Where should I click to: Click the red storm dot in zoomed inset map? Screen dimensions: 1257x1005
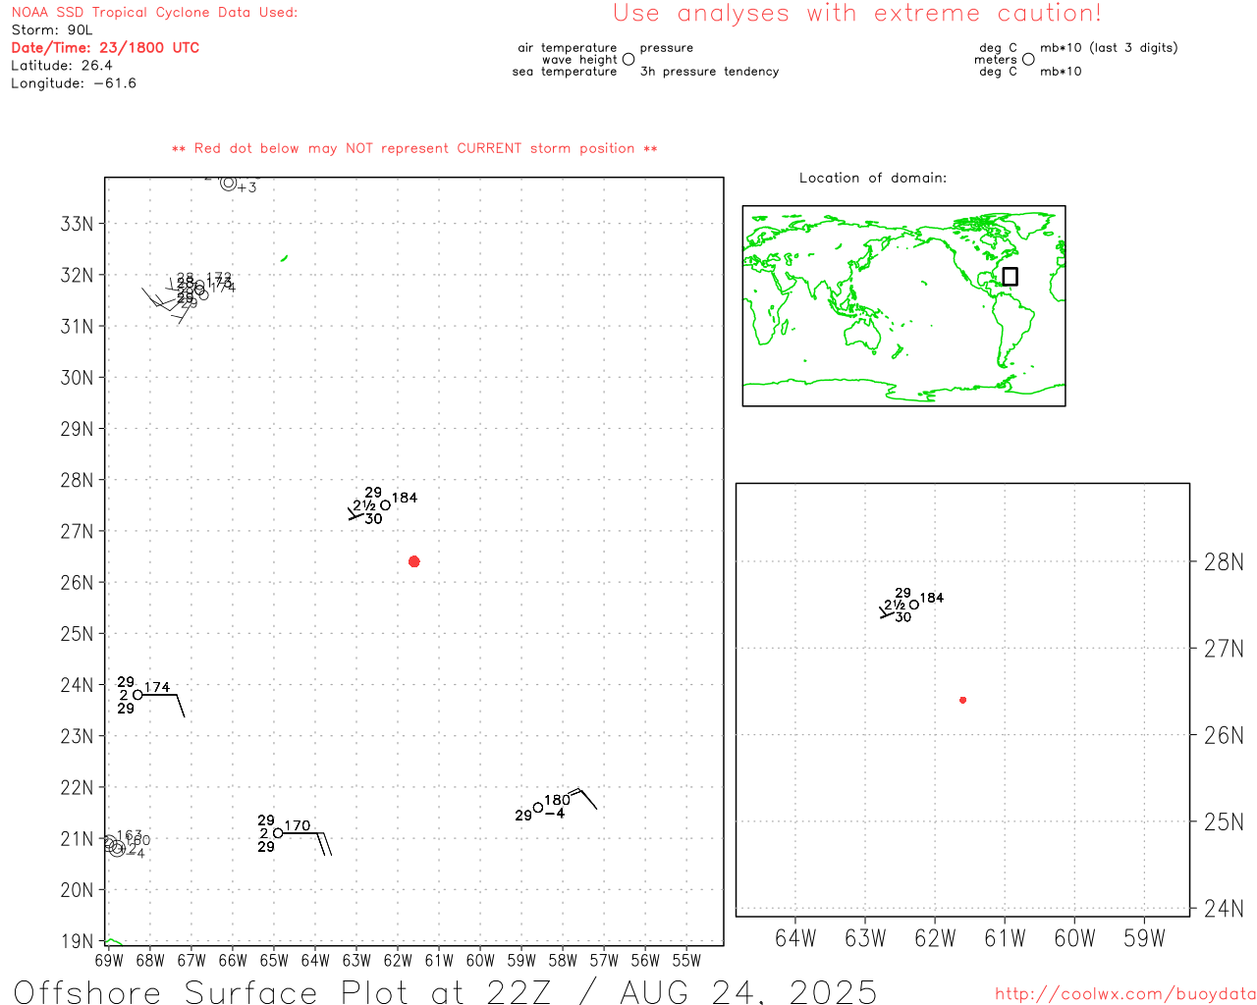point(962,700)
